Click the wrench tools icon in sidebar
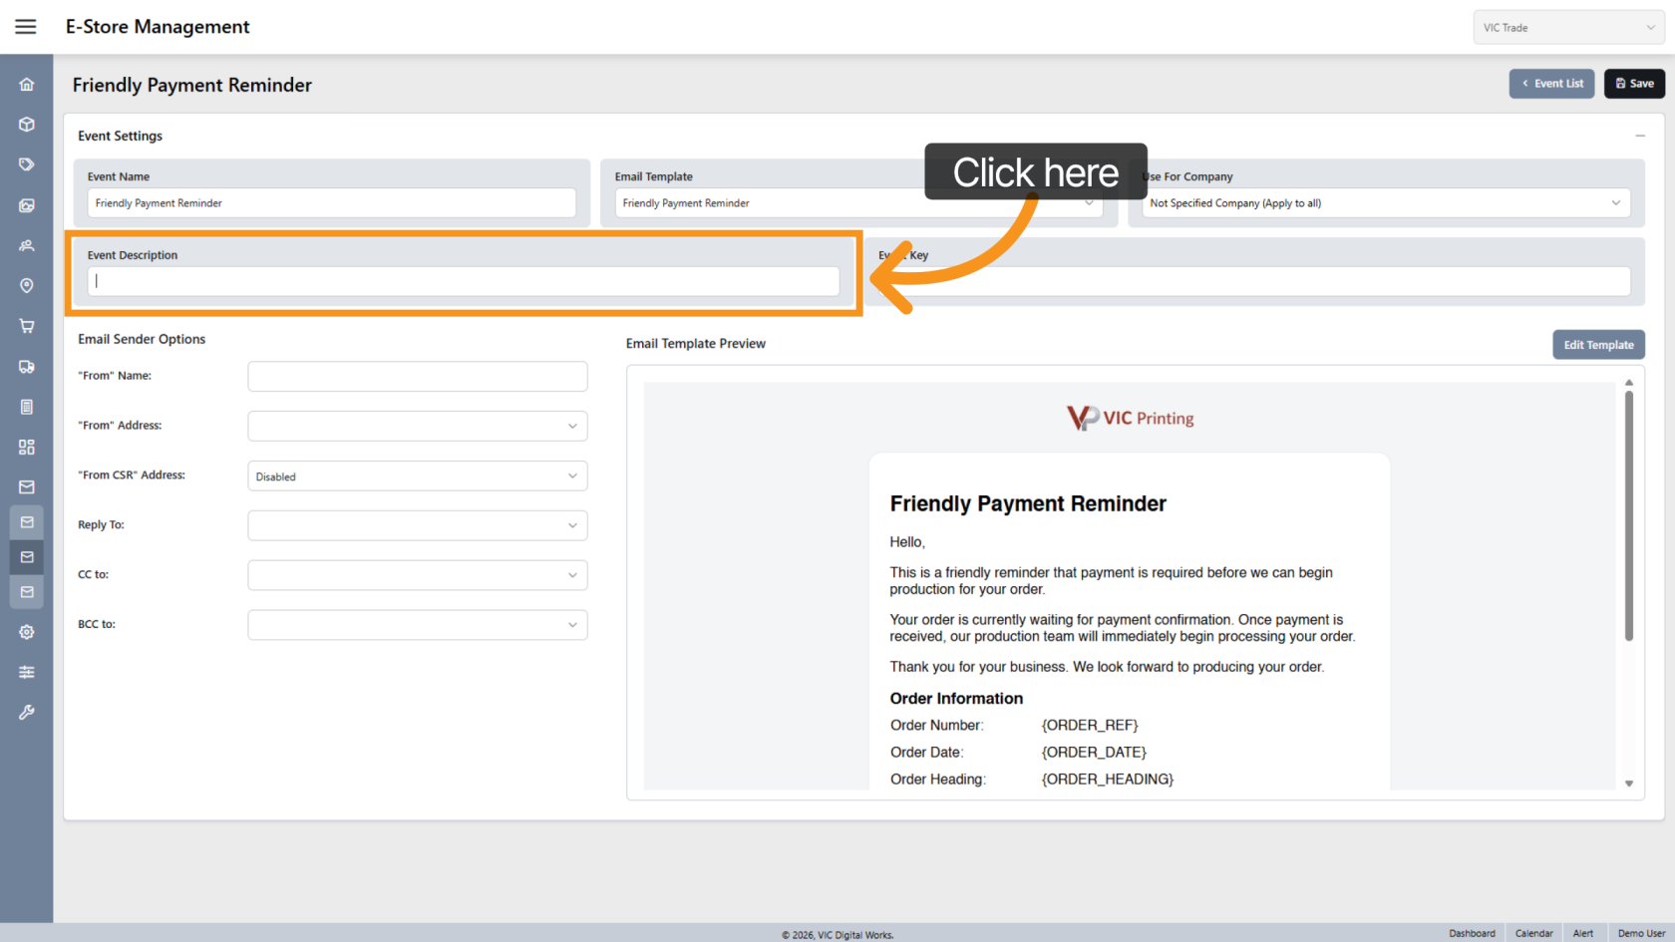 (x=27, y=713)
